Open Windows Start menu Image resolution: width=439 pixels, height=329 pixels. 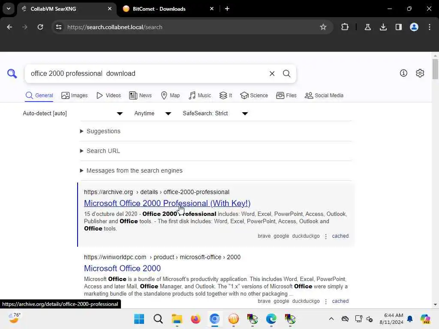pos(139,319)
